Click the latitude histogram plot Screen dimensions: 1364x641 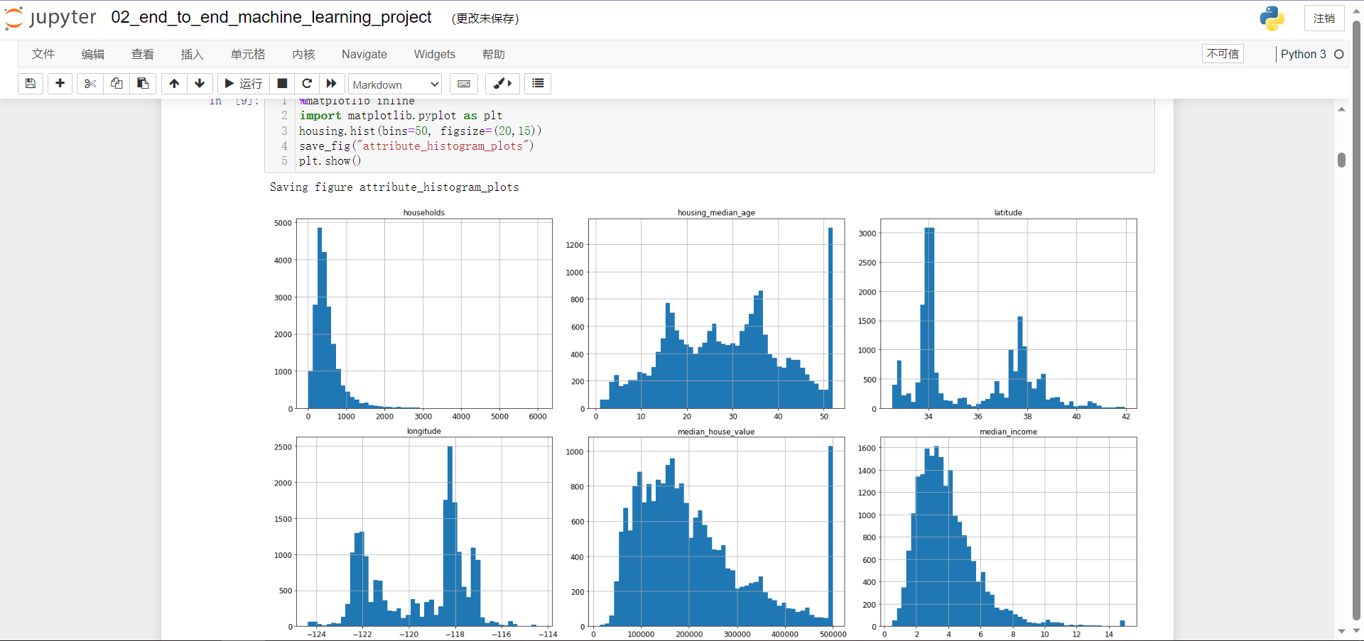[x=1008, y=314]
